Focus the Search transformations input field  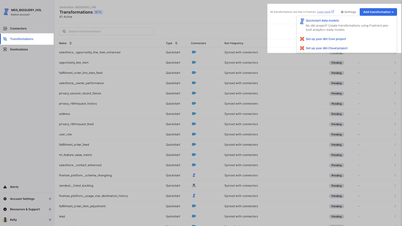pyautogui.click(x=107, y=31)
